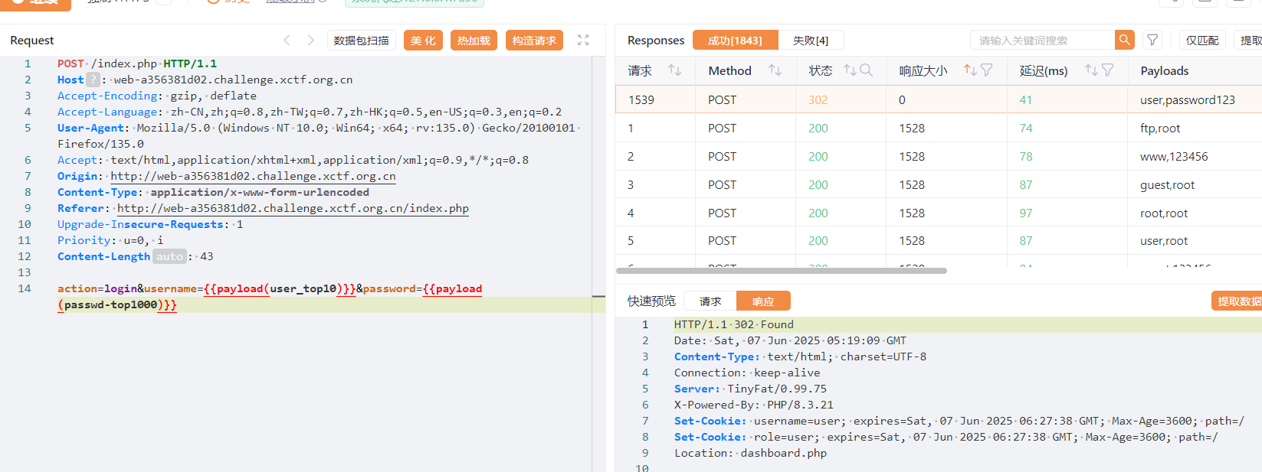Viewport: 1262px width, 472px height.
Task: Click the search icon in 状态 column header
Action: click(866, 70)
